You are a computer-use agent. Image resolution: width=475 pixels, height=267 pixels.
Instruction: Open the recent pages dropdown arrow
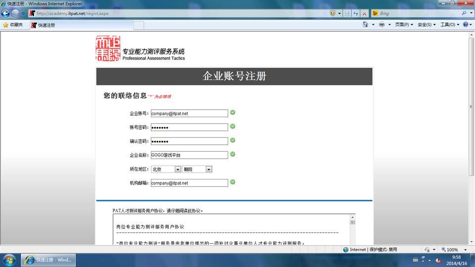pyautogui.click(x=23, y=14)
